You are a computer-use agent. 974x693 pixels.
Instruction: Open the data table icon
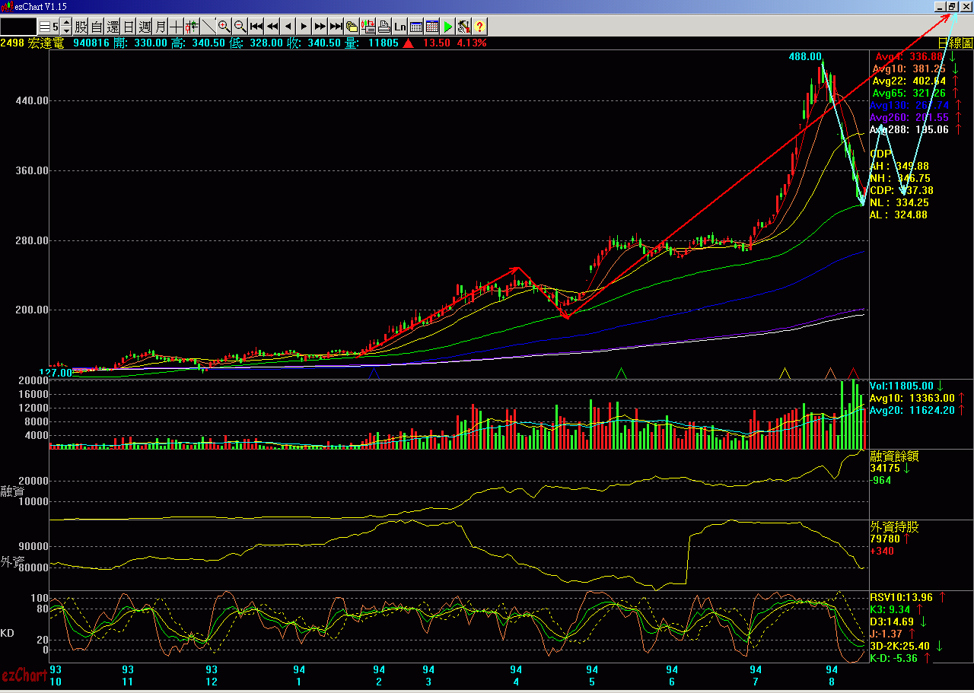(416, 27)
